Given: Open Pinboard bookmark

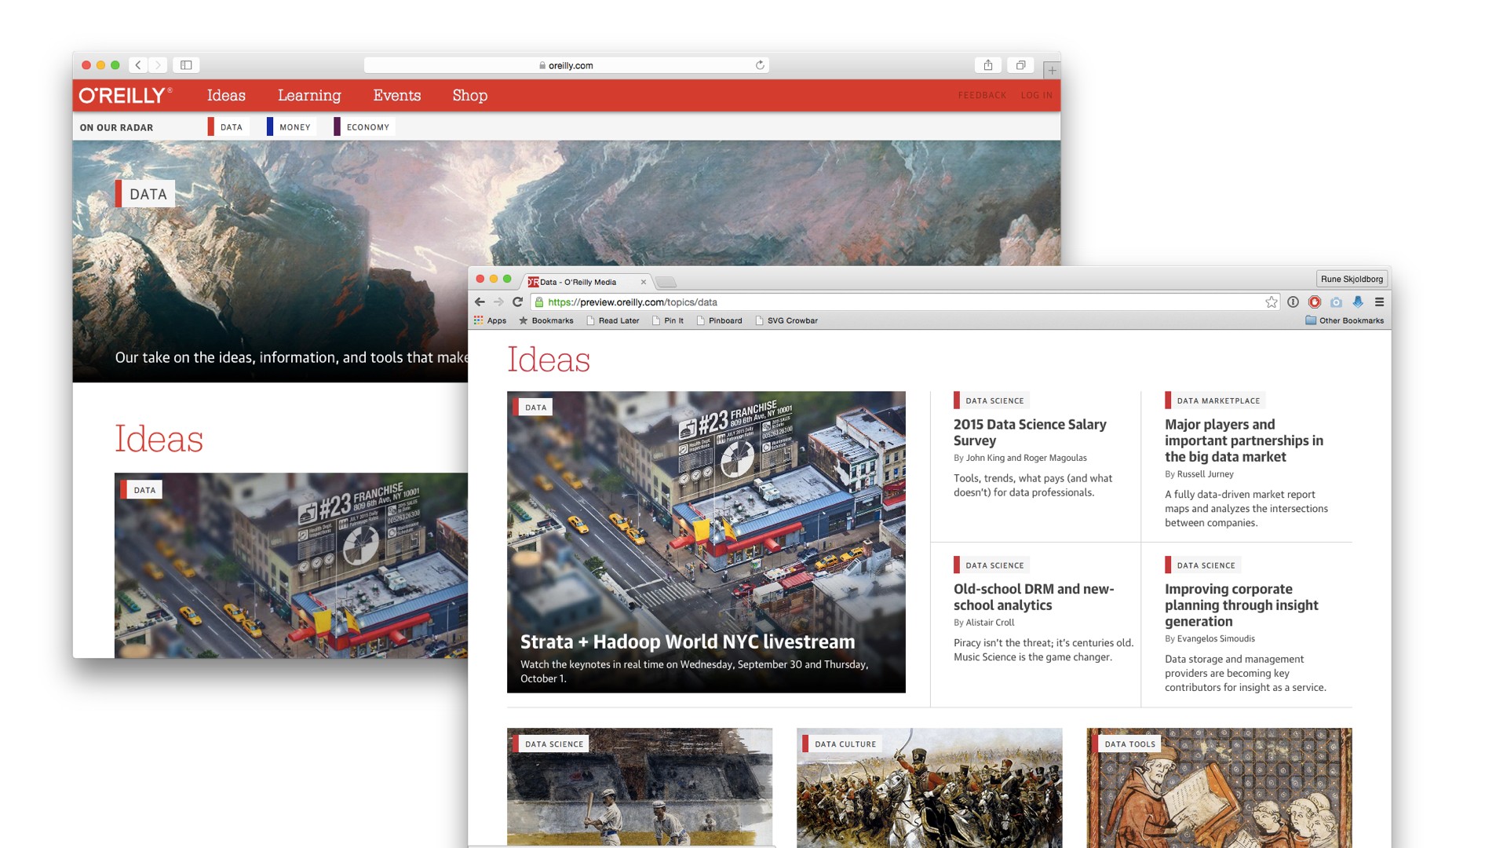Looking at the screenshot, I should pos(720,320).
